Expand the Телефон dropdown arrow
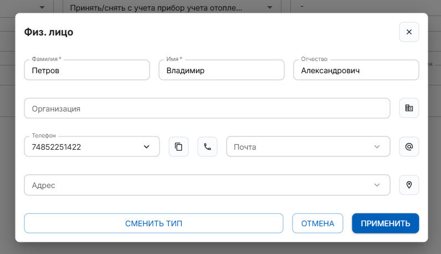Image resolution: width=441 pixels, height=254 pixels. click(146, 147)
